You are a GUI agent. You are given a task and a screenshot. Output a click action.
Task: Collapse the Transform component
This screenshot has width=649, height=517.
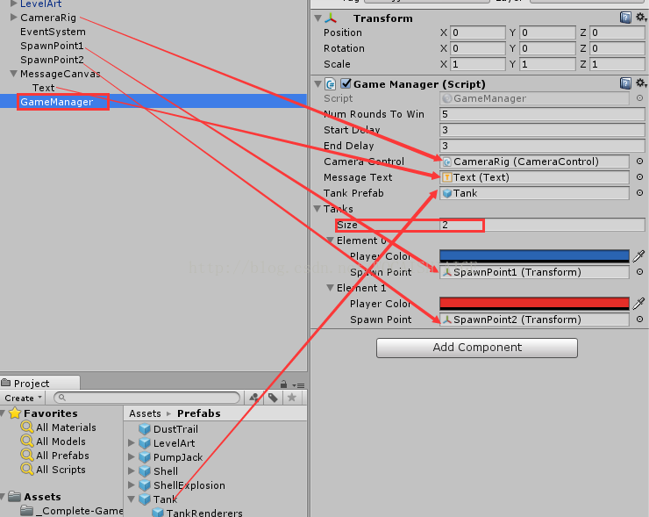click(x=317, y=18)
